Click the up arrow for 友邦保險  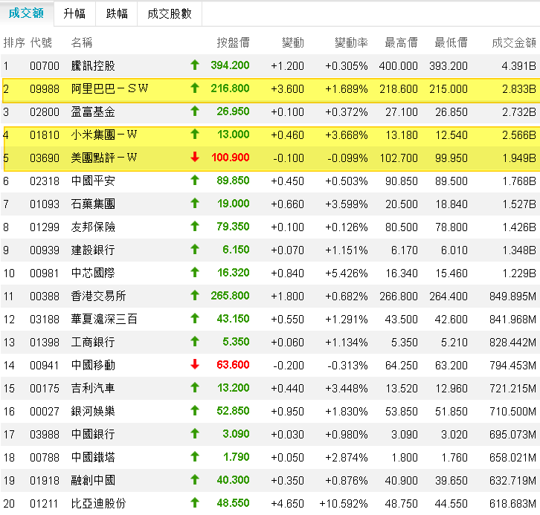pos(195,226)
